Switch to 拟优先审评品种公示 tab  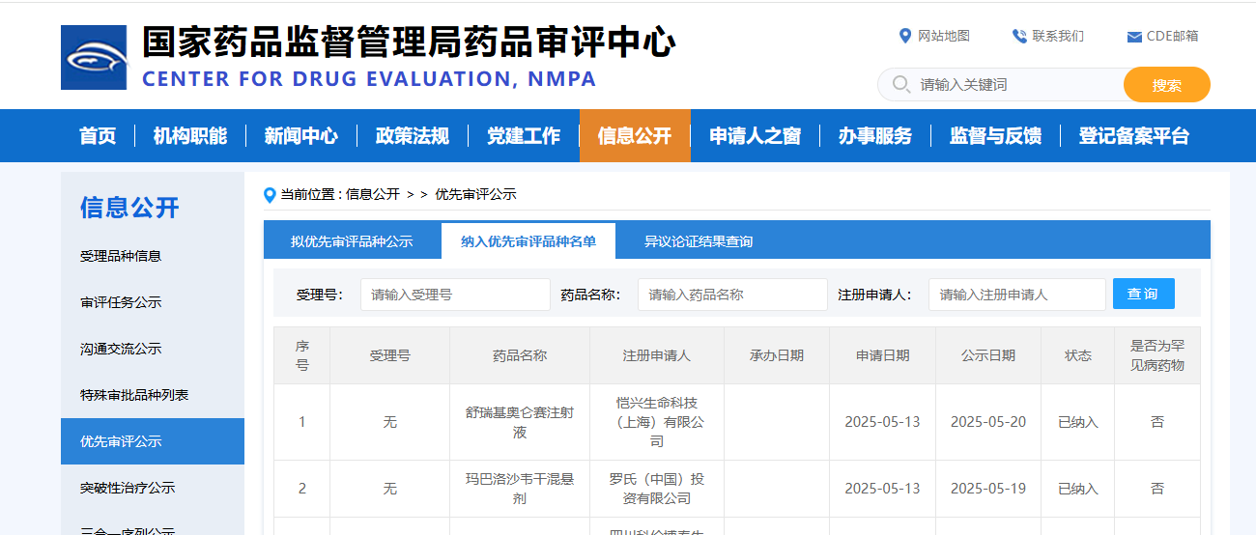coord(352,241)
